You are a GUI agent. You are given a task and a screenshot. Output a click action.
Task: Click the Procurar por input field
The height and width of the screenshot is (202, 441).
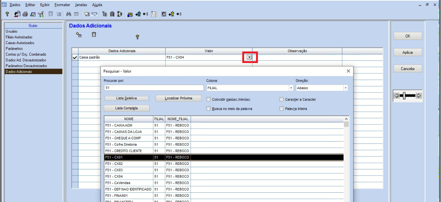[154, 88]
